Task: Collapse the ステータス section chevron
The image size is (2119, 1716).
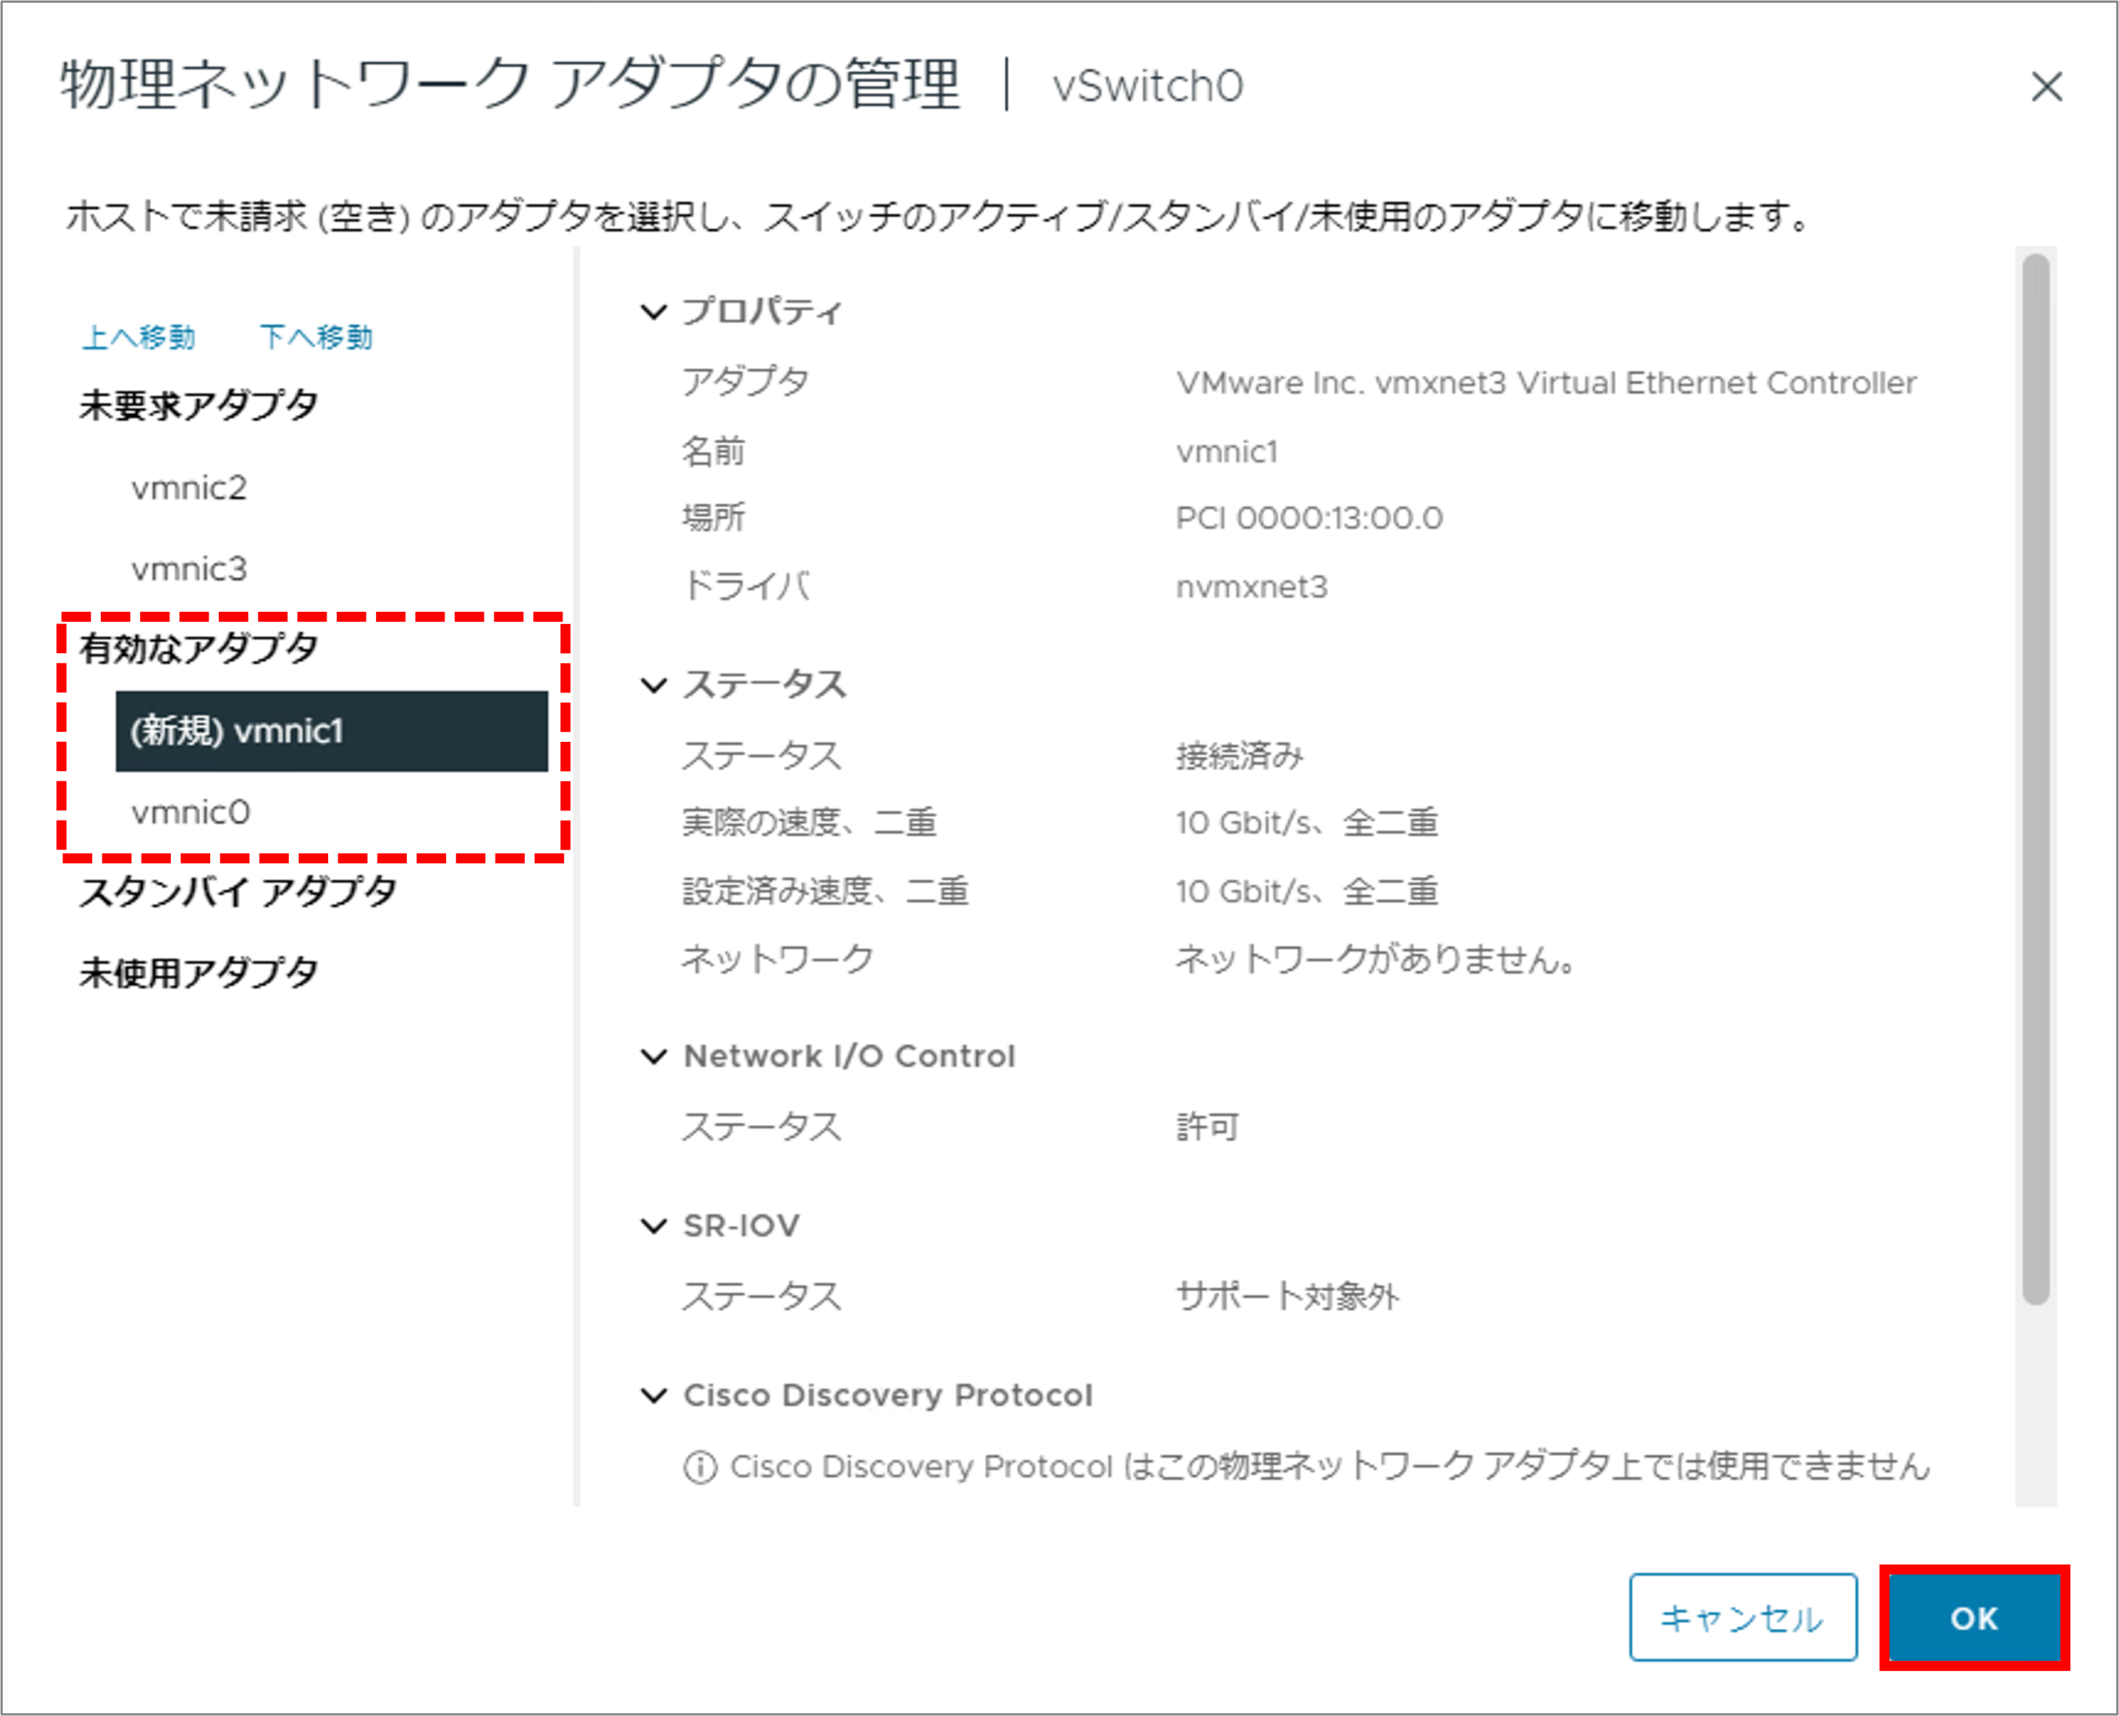Action: pyautogui.click(x=653, y=685)
